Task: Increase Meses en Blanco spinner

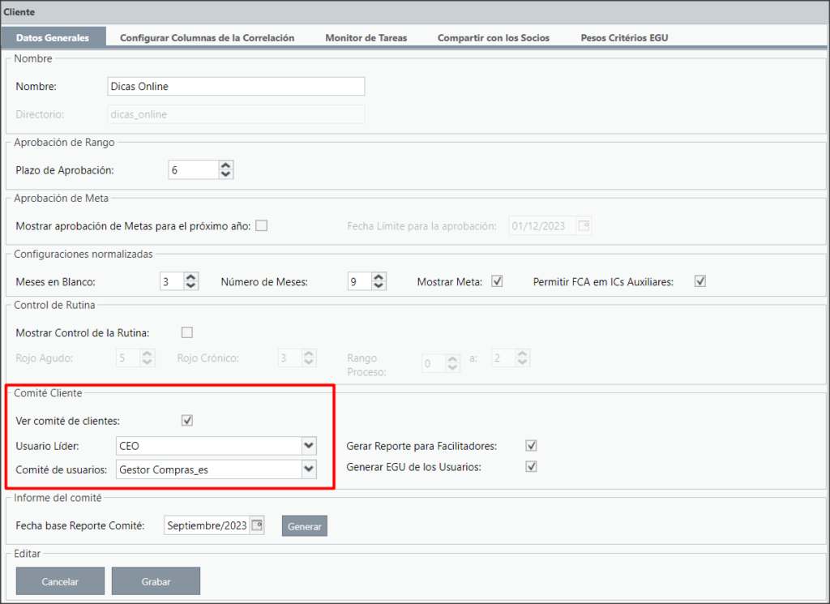Action: tap(191, 276)
